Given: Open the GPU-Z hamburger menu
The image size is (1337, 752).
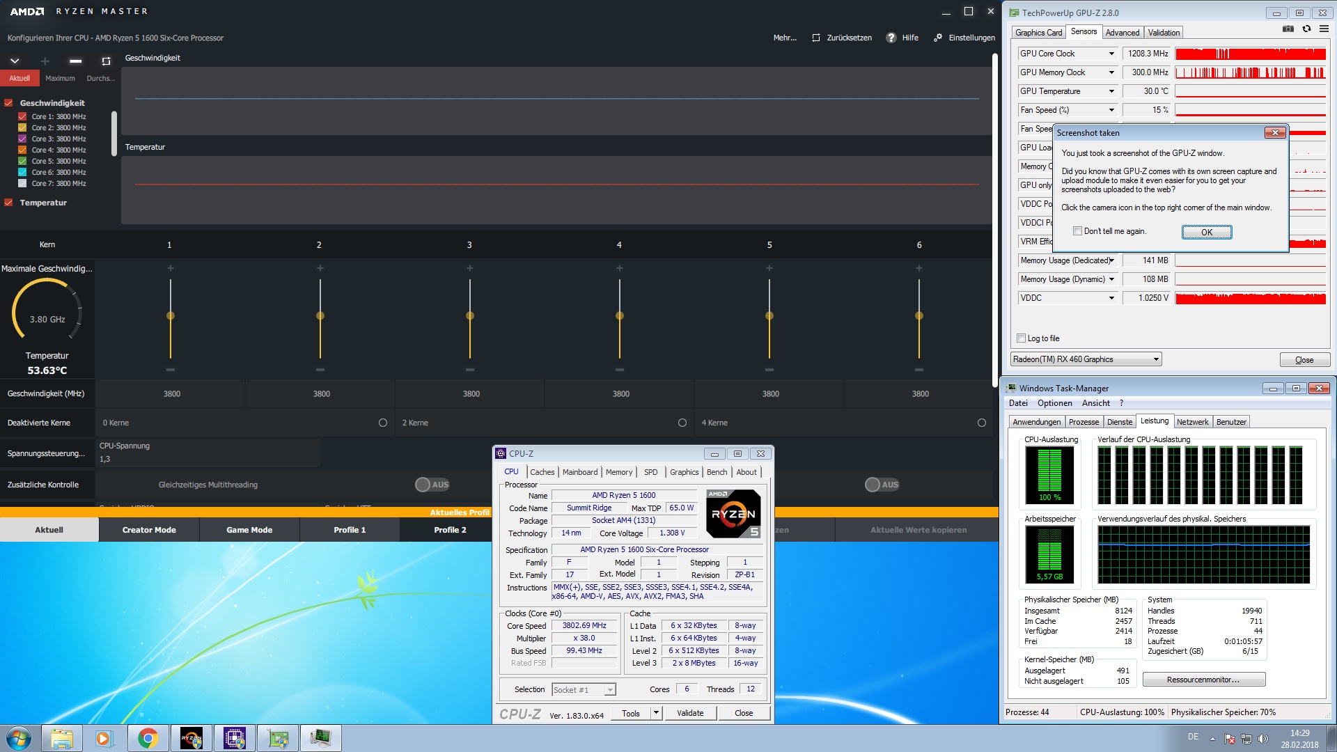Looking at the screenshot, I should pos(1324,29).
